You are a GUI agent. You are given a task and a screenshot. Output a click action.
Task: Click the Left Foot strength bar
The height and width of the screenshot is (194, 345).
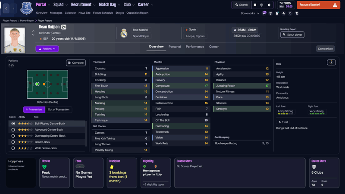pos(285,114)
